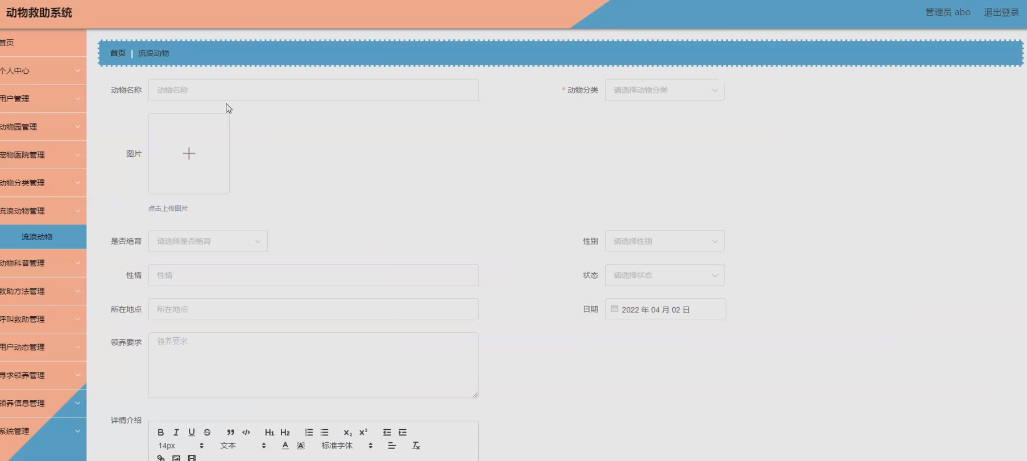1027x461 pixels.
Task: Insert hyperlink in editor
Action: [161, 458]
